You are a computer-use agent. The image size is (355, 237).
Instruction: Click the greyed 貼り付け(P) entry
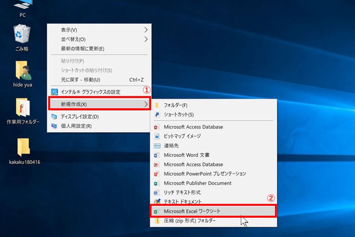click(99, 61)
